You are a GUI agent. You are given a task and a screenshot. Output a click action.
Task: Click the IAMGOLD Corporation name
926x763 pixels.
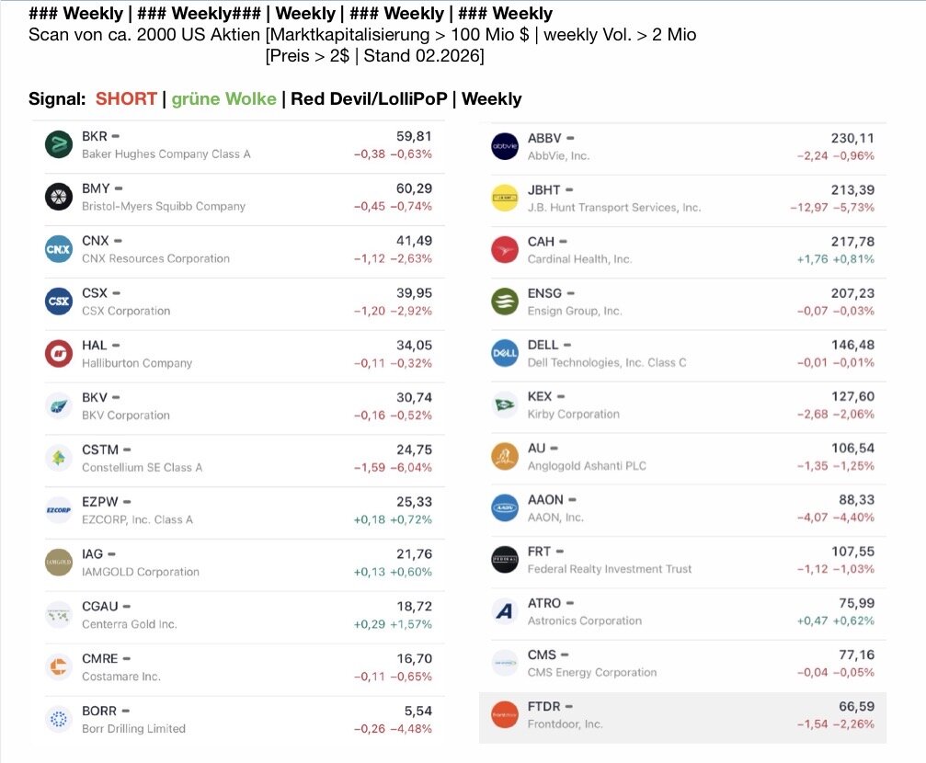[140, 572]
